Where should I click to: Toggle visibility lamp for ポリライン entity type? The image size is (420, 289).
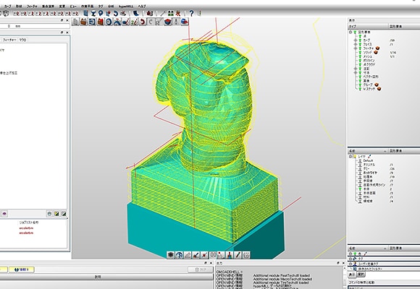[361, 61]
